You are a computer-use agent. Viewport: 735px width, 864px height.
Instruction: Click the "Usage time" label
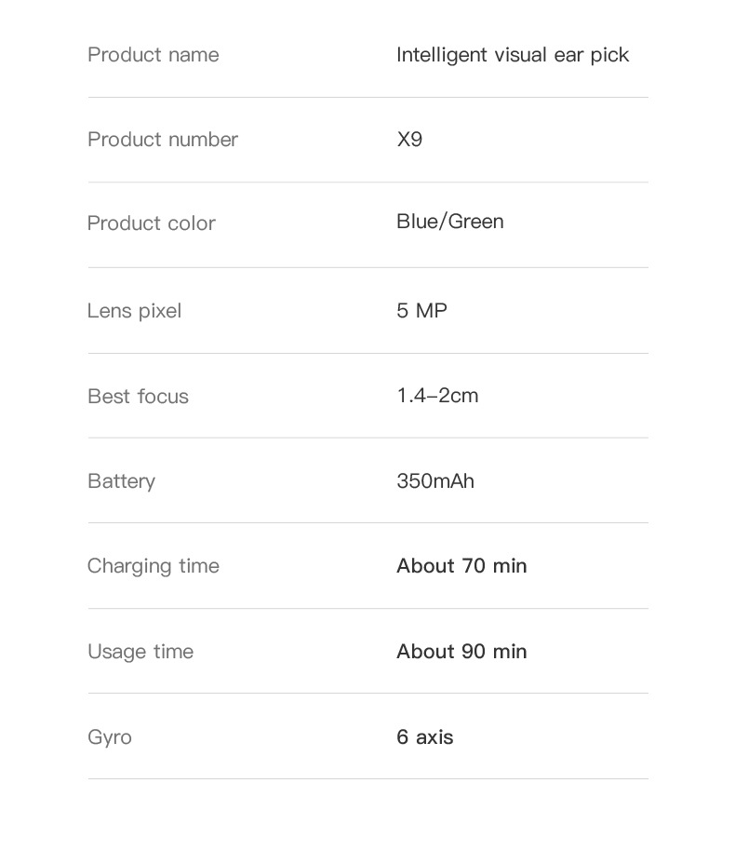pos(140,652)
